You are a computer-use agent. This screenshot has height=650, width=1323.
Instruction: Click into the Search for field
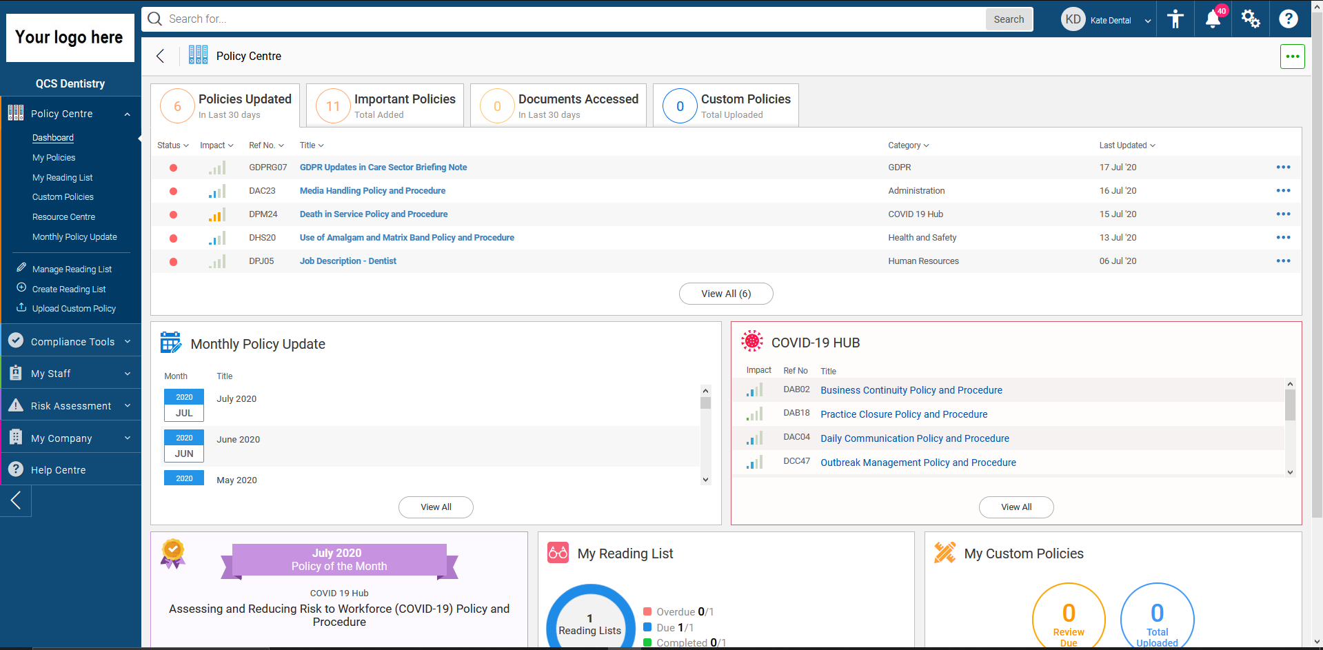click(483, 19)
